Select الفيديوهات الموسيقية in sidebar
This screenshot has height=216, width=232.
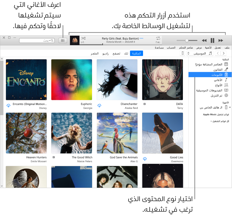tap(210, 90)
